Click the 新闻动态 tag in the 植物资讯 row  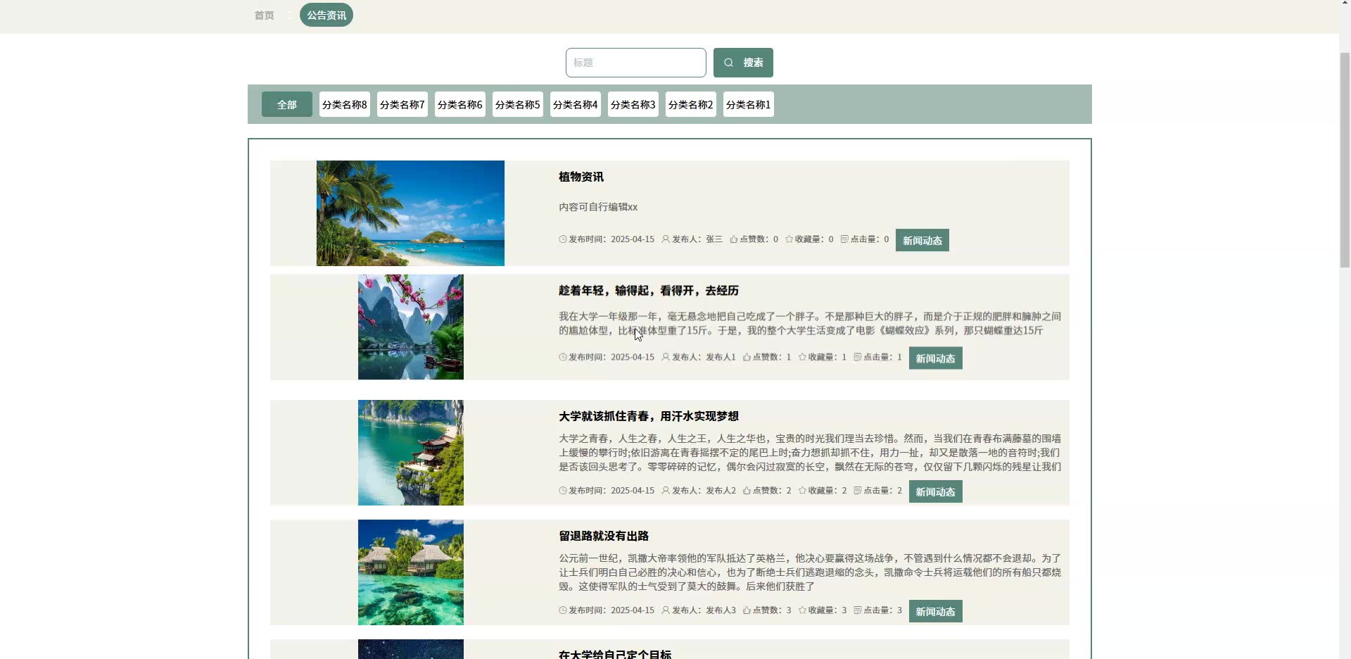[922, 240]
